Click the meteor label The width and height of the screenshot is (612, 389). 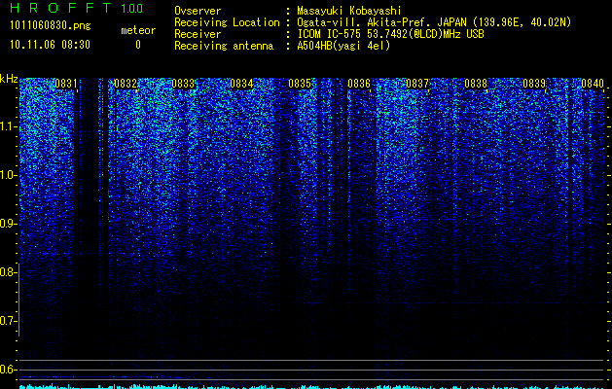click(x=138, y=30)
